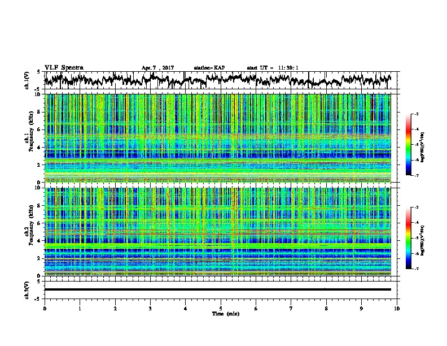Click time axis tick label "5"
The width and height of the screenshot is (447, 346).
coord(221,309)
